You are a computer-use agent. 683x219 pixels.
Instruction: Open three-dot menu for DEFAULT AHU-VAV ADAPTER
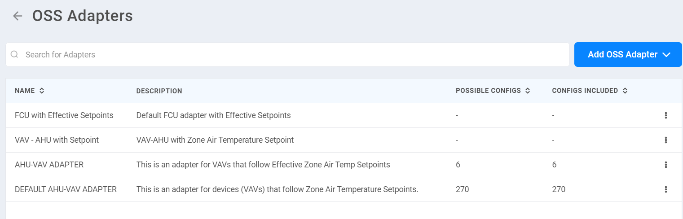tap(665, 189)
